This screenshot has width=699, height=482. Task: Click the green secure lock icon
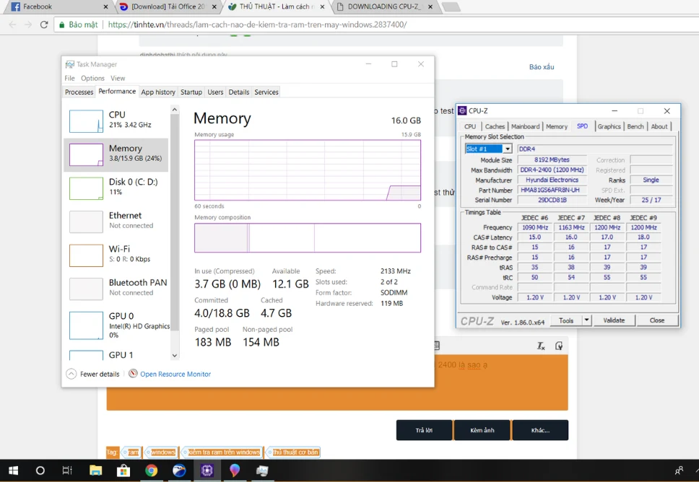62,25
